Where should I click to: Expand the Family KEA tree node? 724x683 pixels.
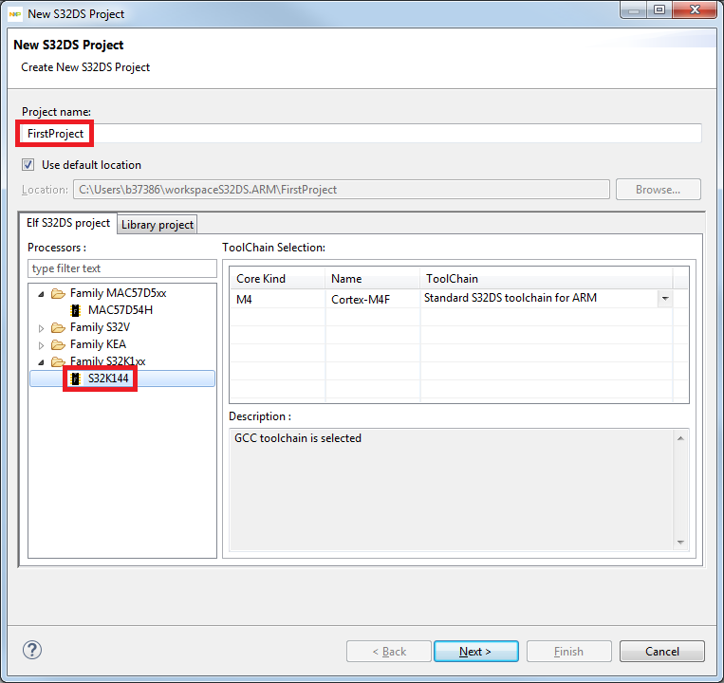coord(41,345)
